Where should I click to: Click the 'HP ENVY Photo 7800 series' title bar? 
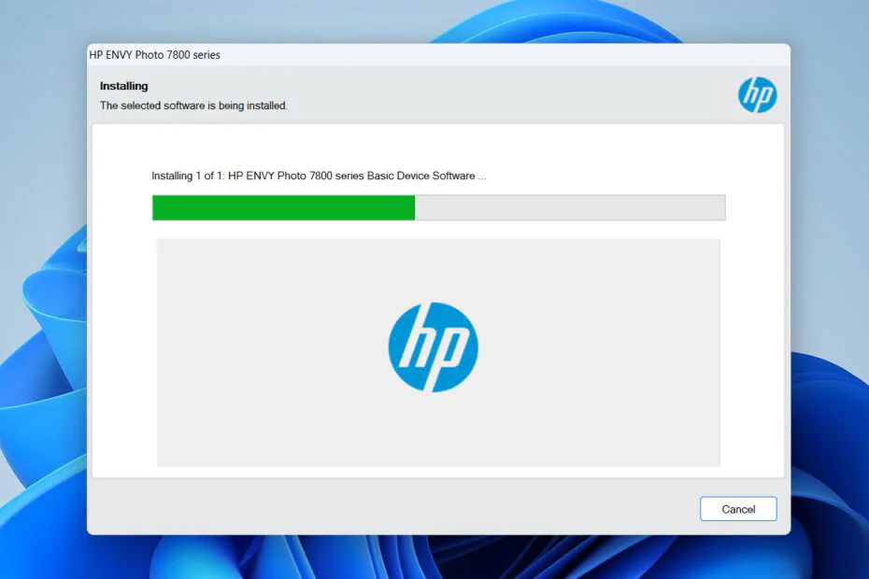[x=438, y=55]
